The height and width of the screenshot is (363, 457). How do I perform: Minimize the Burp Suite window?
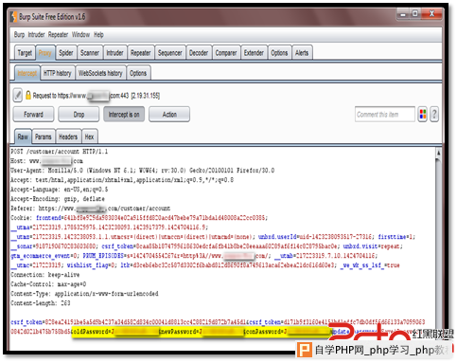[403, 14]
